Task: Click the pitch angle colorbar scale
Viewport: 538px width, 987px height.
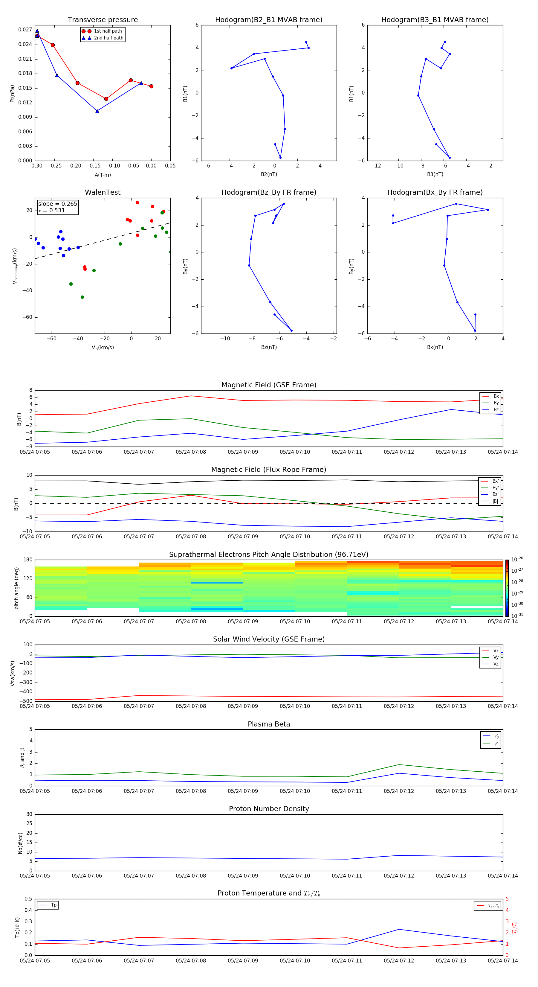Action: (x=507, y=588)
